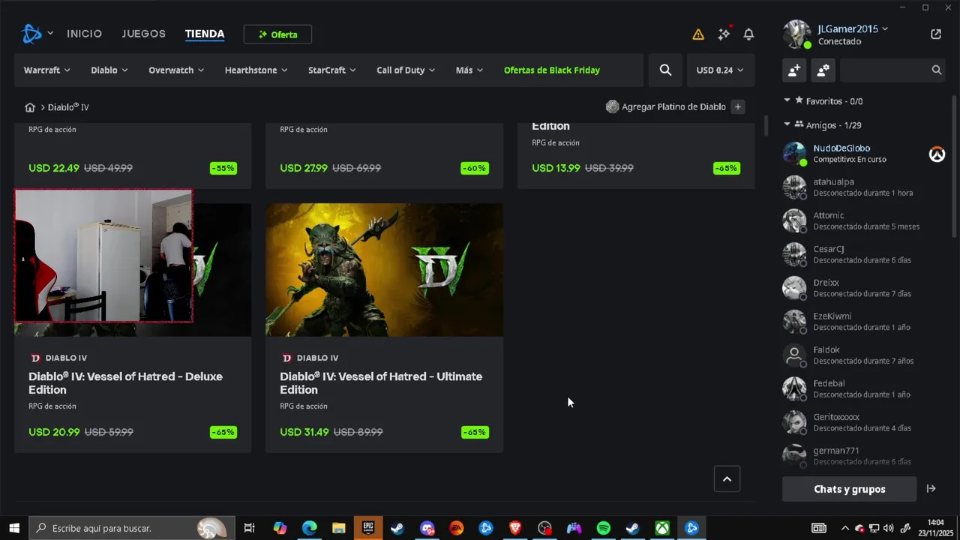Open Vessel of Hatred - Ultimate Edition title

pyautogui.click(x=381, y=383)
